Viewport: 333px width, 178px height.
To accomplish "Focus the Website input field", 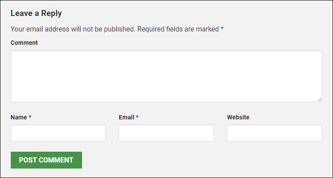I will click(274, 133).
